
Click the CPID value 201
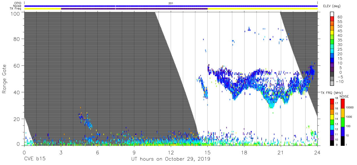[171, 3]
